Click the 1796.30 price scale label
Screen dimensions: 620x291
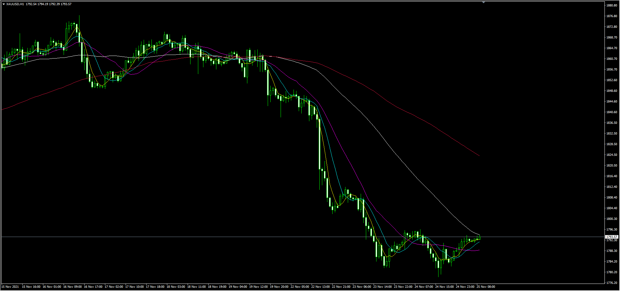[x=612, y=230]
